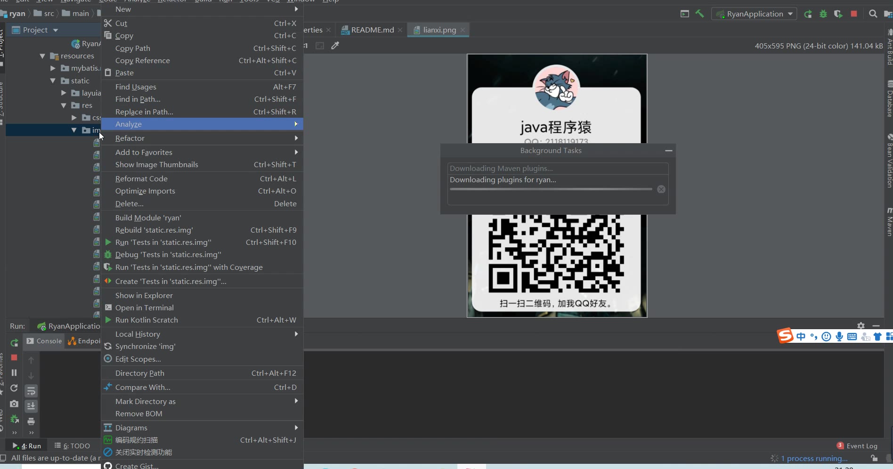Click the Downloading plugins progress bar

(551, 189)
